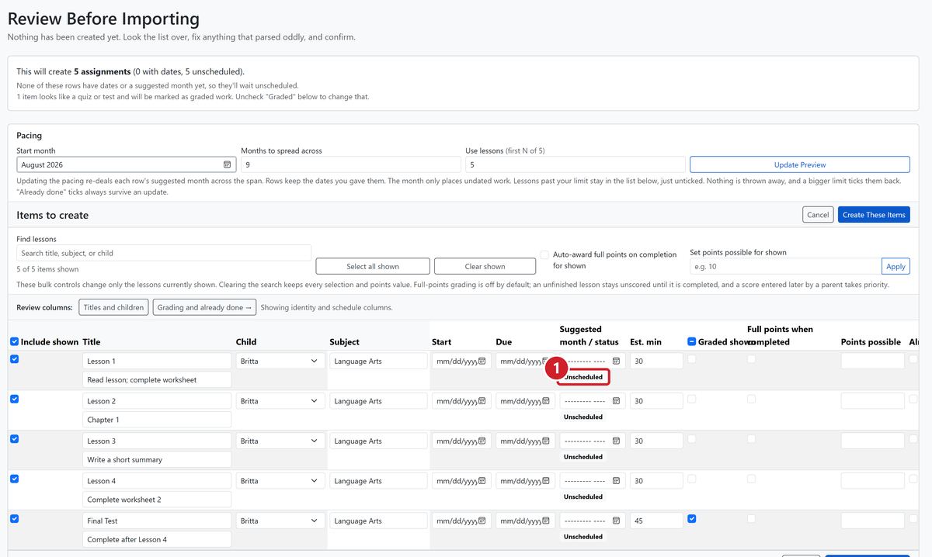Open Due date calendar icon for Final Test

546,521
